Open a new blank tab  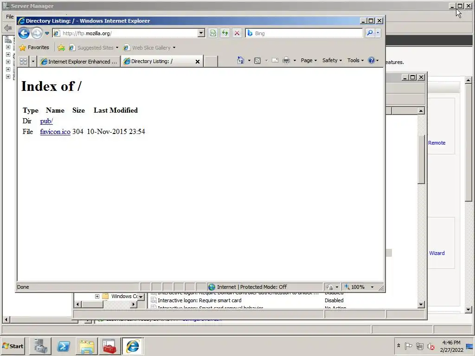coord(211,62)
